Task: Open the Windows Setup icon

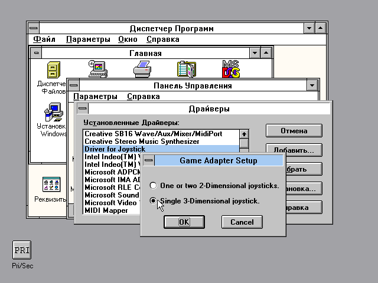Action: click(x=54, y=112)
